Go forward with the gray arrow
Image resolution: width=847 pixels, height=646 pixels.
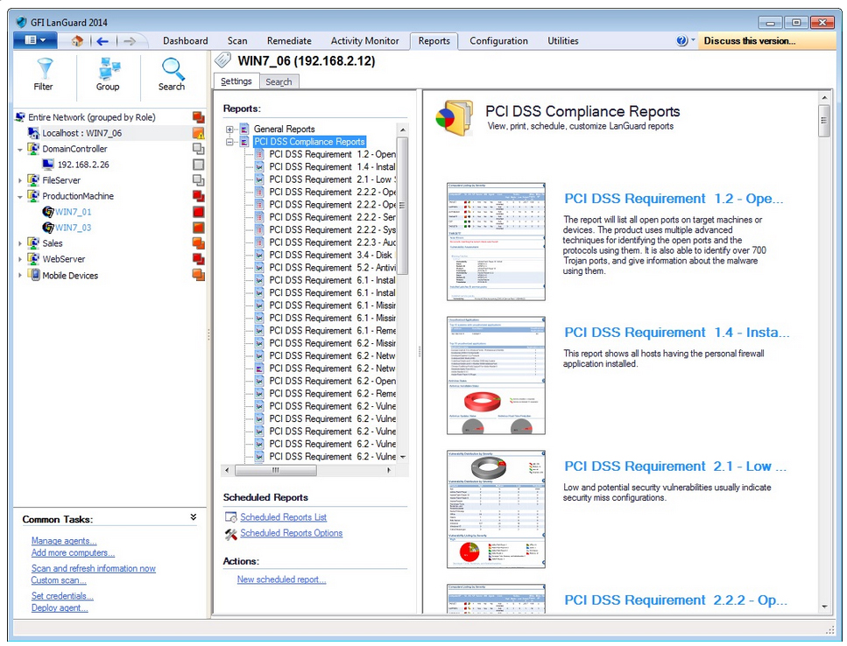[x=130, y=41]
